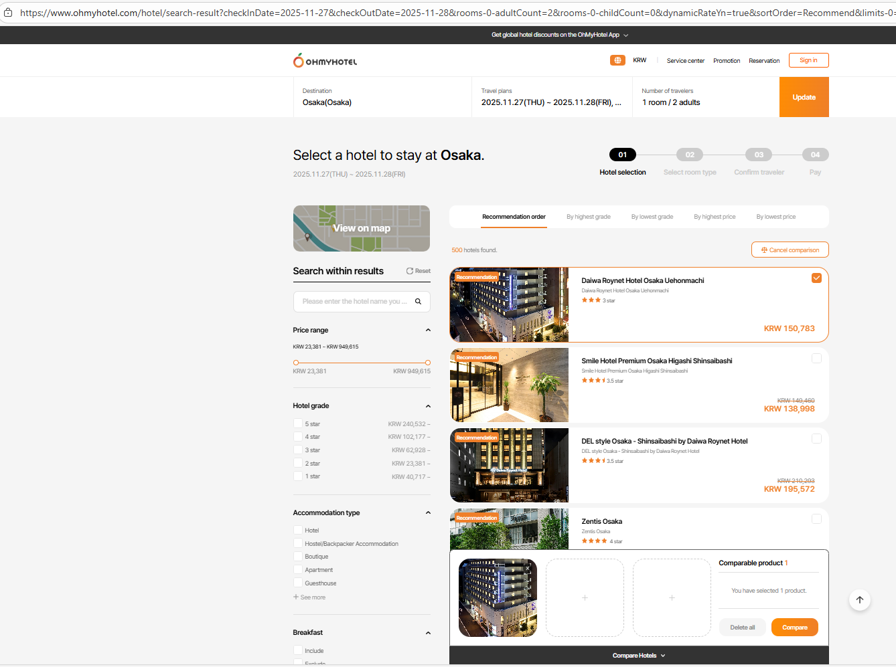Select the Hotel accommodation type checkbox
The image size is (896, 667).
tap(298, 530)
